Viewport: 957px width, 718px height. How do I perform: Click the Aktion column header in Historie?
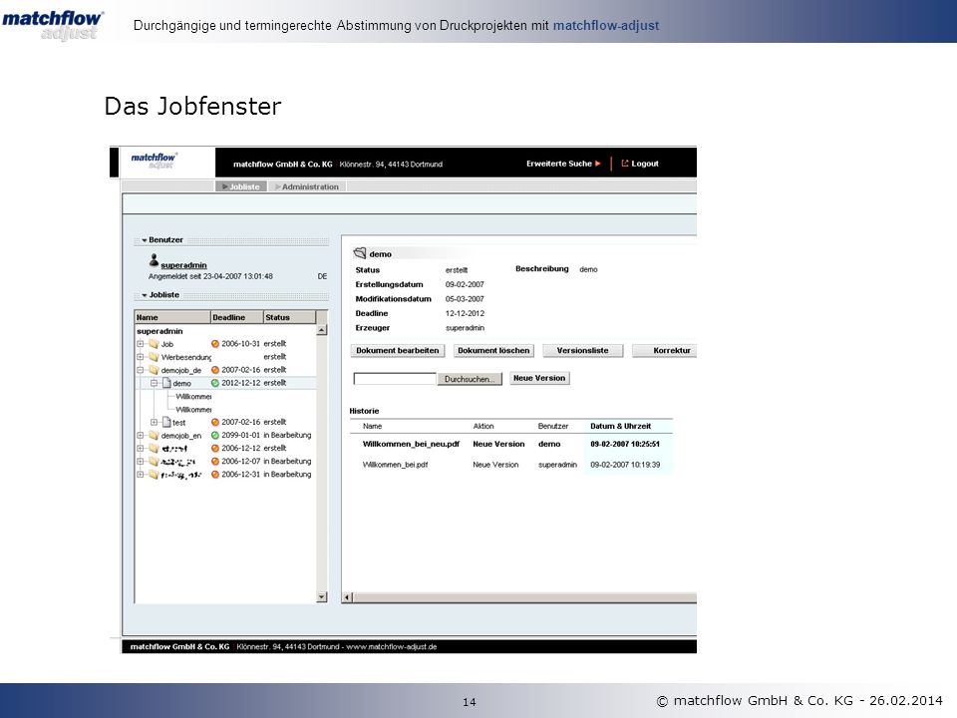point(483,426)
